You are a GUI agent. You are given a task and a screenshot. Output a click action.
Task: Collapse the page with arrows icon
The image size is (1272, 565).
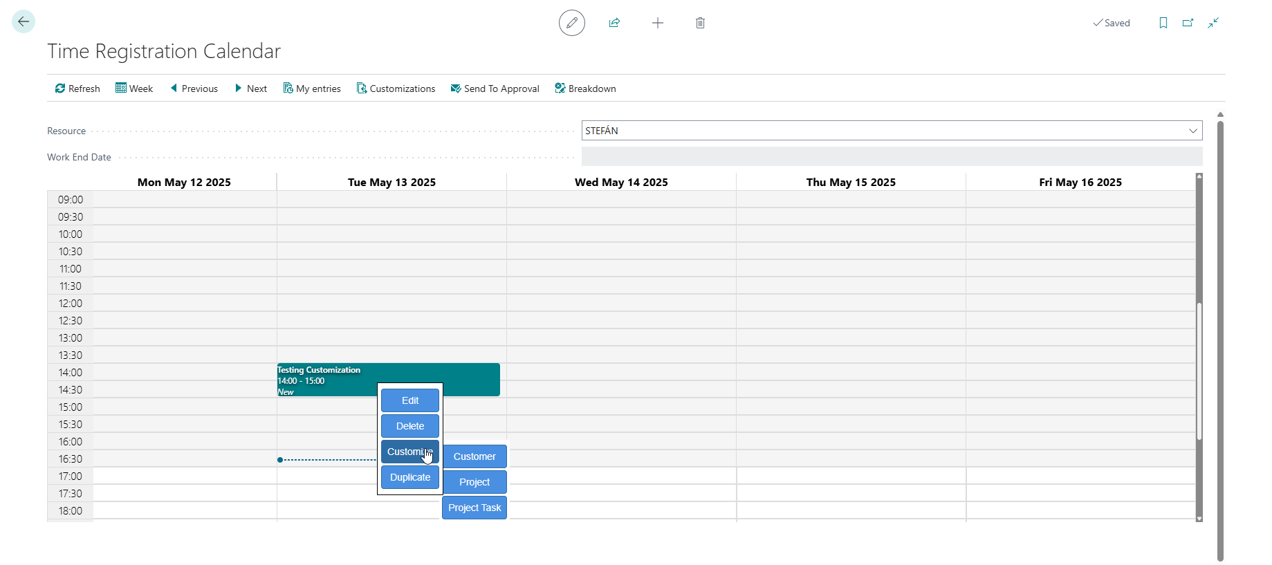1213,23
